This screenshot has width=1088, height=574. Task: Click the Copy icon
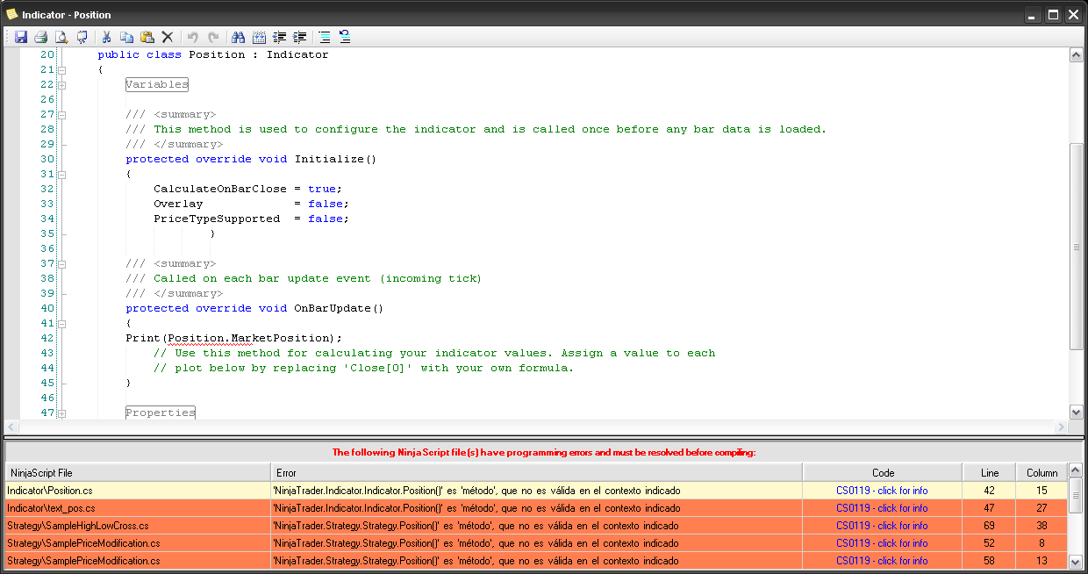pyautogui.click(x=126, y=37)
